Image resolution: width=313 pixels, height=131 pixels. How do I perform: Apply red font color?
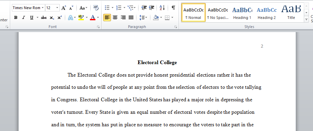93,18
